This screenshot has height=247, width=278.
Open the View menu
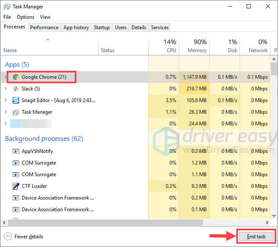click(x=45, y=17)
